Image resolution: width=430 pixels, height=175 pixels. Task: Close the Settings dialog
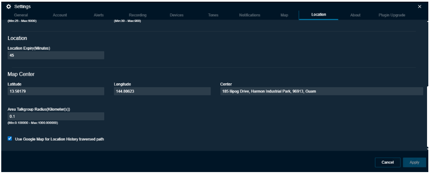pyautogui.click(x=419, y=7)
